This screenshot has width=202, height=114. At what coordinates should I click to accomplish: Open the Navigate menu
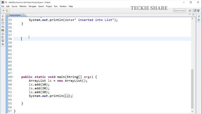coord(32,6)
